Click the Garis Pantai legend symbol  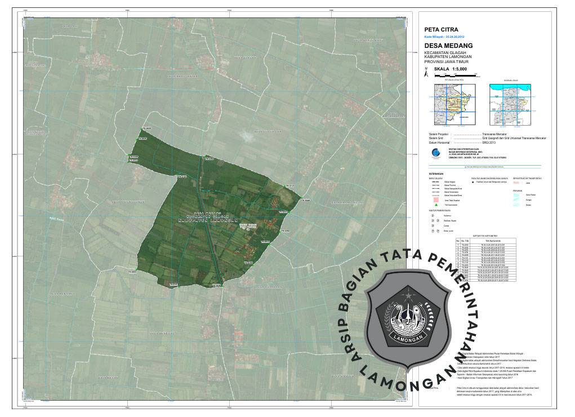click(x=516, y=194)
